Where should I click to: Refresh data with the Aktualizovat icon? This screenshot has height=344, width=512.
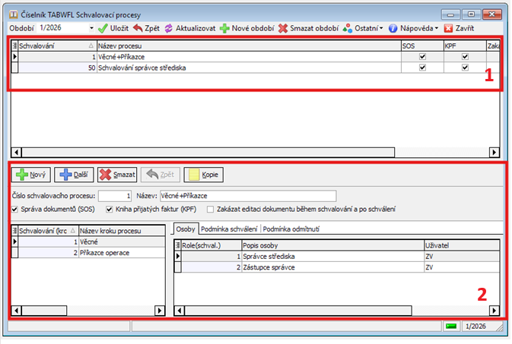[x=169, y=27]
